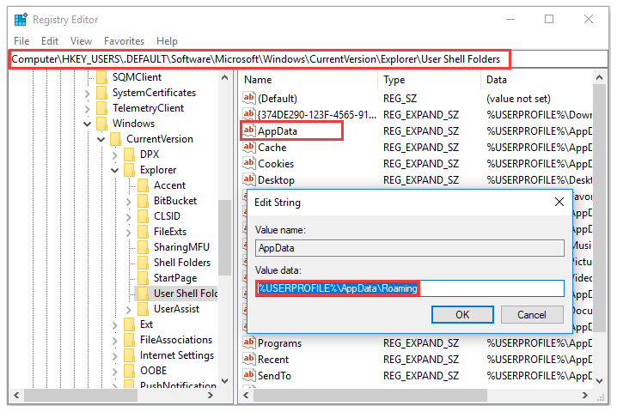617x418 pixels.
Task: Expand the UserAssist key
Action: 129,309
